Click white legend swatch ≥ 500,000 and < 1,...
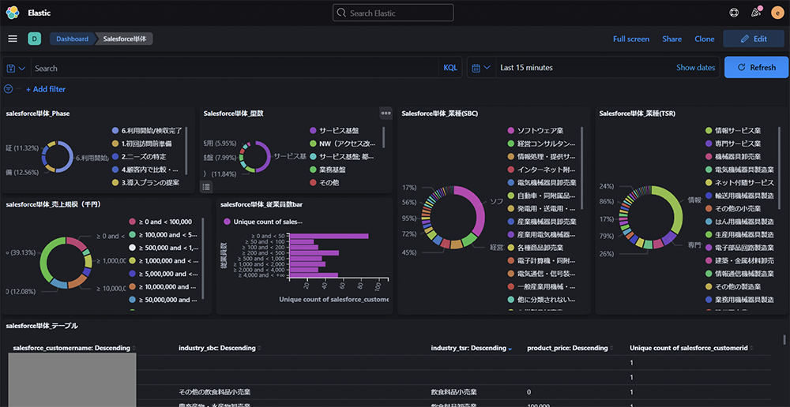790x407 pixels. [x=133, y=248]
